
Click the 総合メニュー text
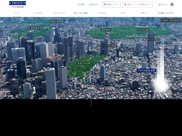point(164,5)
